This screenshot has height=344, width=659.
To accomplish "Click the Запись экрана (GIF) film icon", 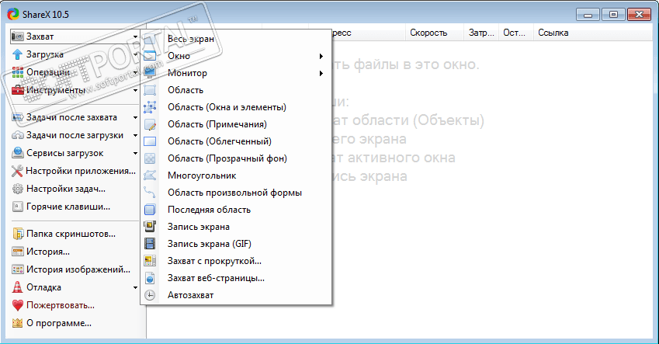I will 150,244.
